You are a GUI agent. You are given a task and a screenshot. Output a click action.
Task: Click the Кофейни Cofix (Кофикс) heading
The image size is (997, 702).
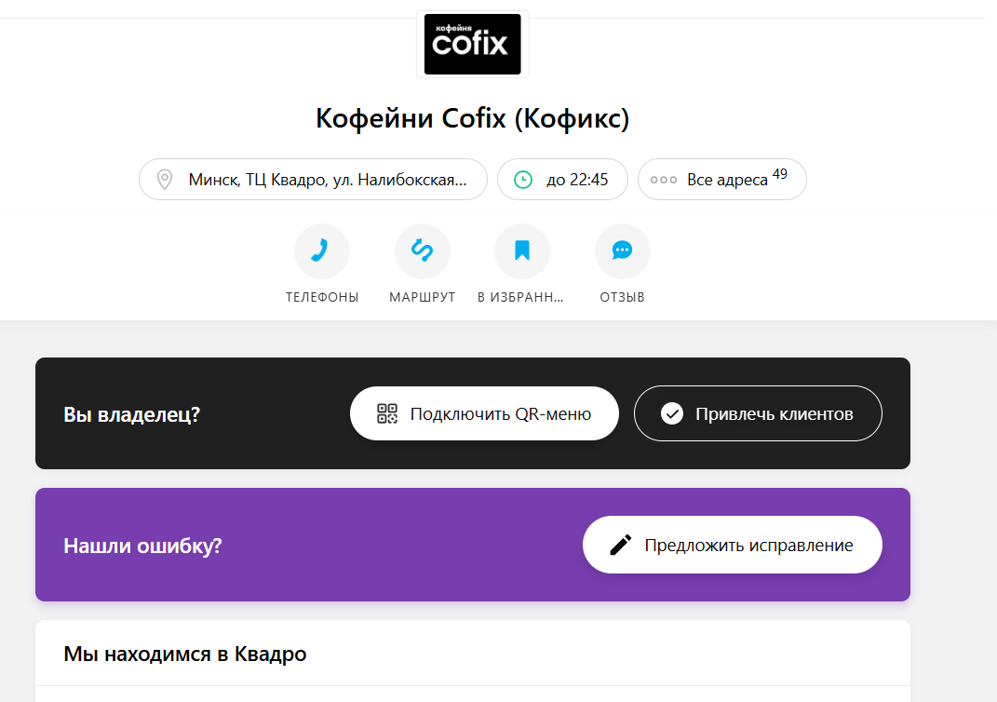[472, 118]
